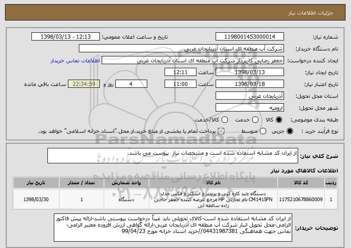Click the quantity cell showing 1
The width and height of the screenshot is (351, 248).
(x=82, y=199)
